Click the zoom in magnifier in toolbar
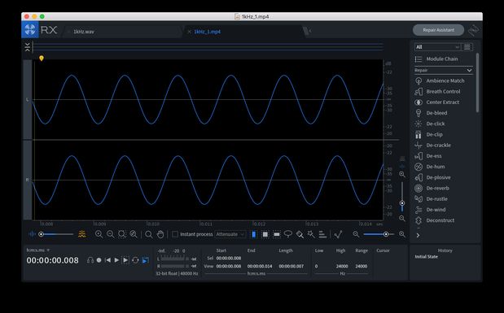Image resolution: width=504 pixels, height=313 pixels. point(99,234)
